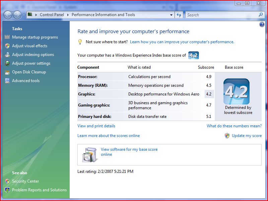The image size is (268, 201).
Task: Click the shield icon for visual effects
Action: pos(7,46)
